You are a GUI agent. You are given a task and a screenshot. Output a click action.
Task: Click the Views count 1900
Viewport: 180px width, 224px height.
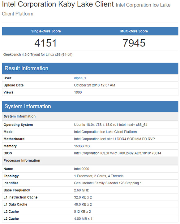coord(78,92)
